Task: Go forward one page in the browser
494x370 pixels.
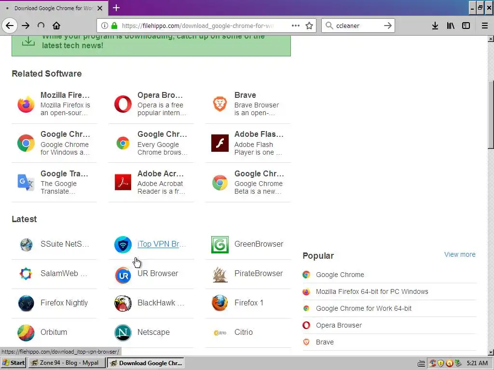Action: point(26,26)
